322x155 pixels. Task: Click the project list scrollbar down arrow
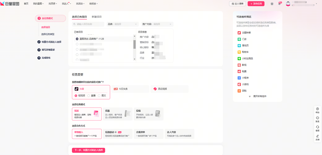[134, 59]
